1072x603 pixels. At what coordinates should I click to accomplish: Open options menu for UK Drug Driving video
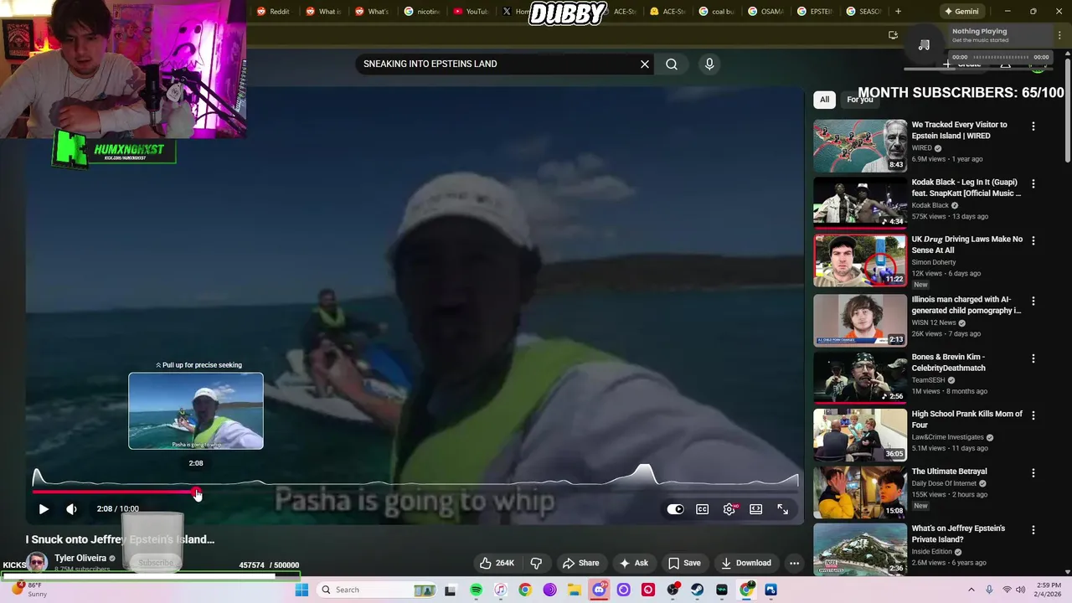1033,240
